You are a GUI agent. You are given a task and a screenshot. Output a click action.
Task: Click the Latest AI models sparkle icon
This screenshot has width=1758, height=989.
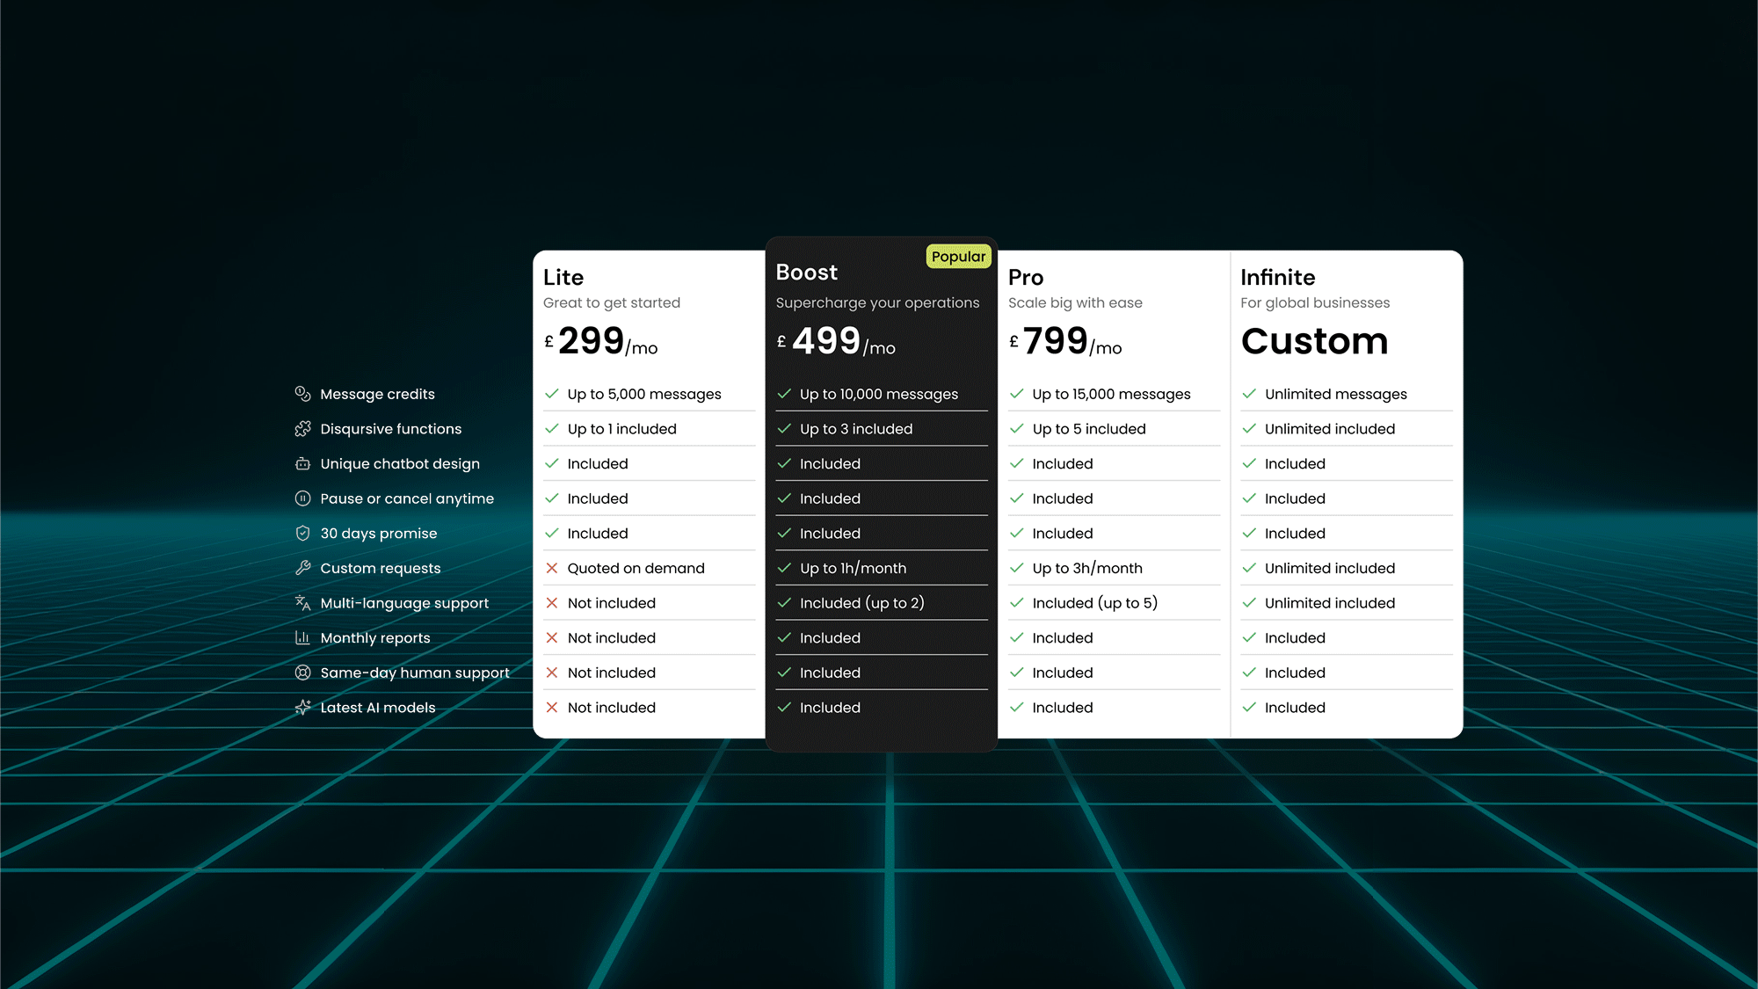click(302, 708)
